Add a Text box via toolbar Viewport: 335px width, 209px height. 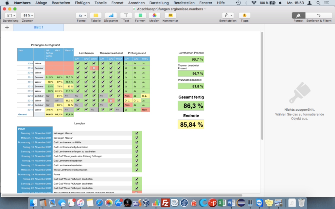[126, 16]
